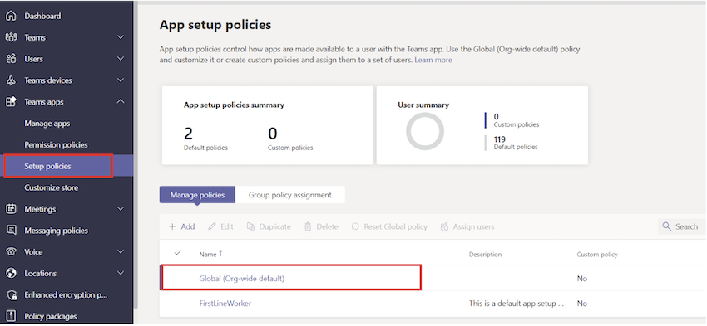Open Permission policies in sidebar

56,145
